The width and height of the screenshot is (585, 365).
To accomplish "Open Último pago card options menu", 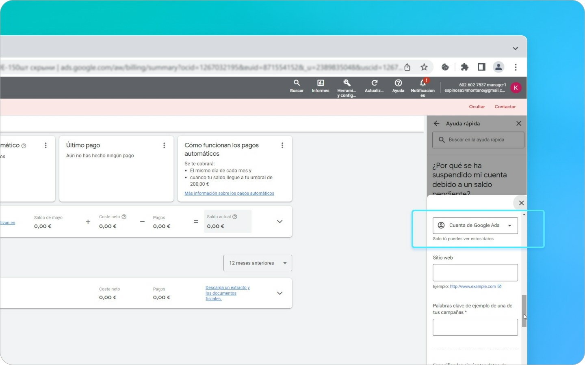I will click(164, 145).
